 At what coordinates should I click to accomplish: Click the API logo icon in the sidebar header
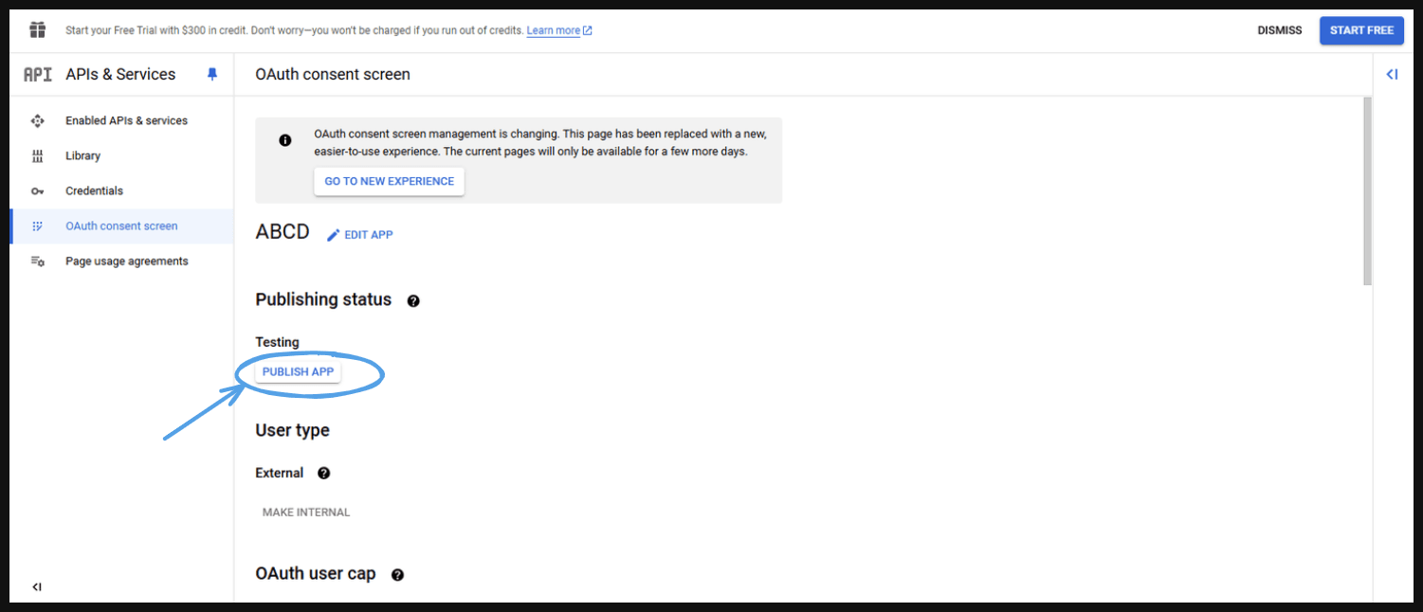coord(38,75)
